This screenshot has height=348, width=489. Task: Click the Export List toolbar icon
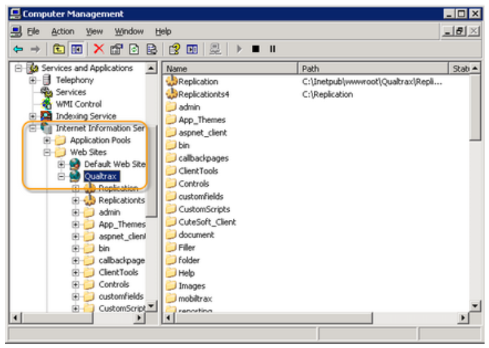pyautogui.click(x=152, y=49)
